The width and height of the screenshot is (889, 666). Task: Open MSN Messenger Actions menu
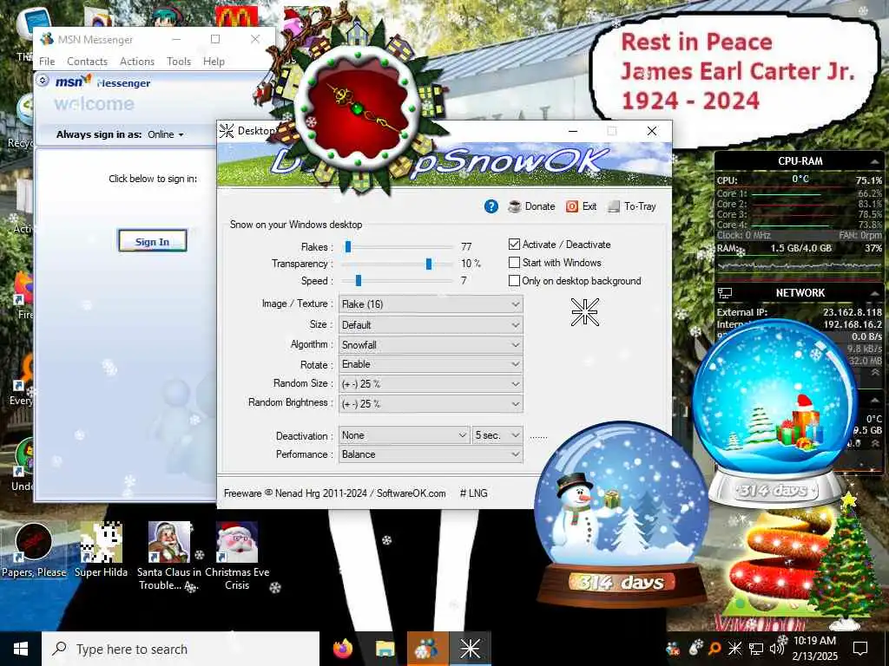(x=137, y=62)
